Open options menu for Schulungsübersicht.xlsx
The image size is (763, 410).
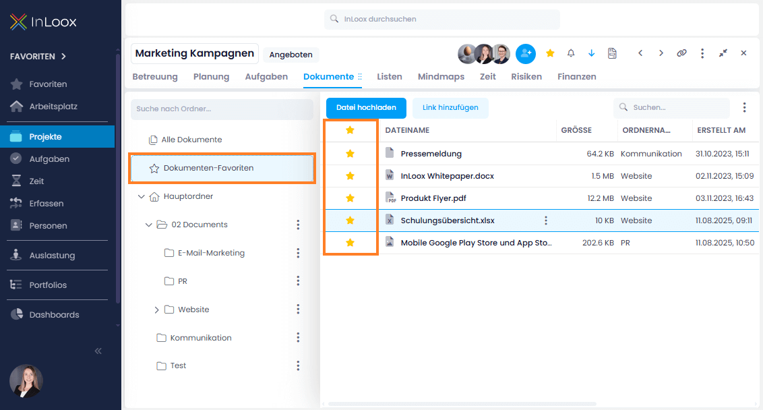point(545,221)
